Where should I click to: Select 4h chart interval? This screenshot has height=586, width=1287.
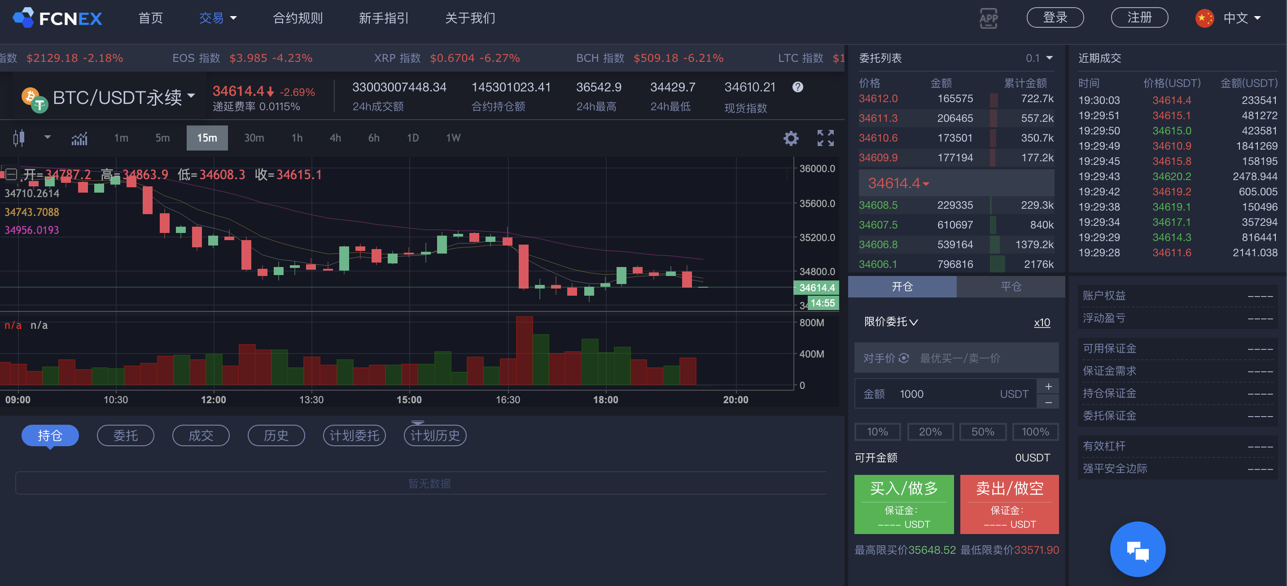(335, 138)
